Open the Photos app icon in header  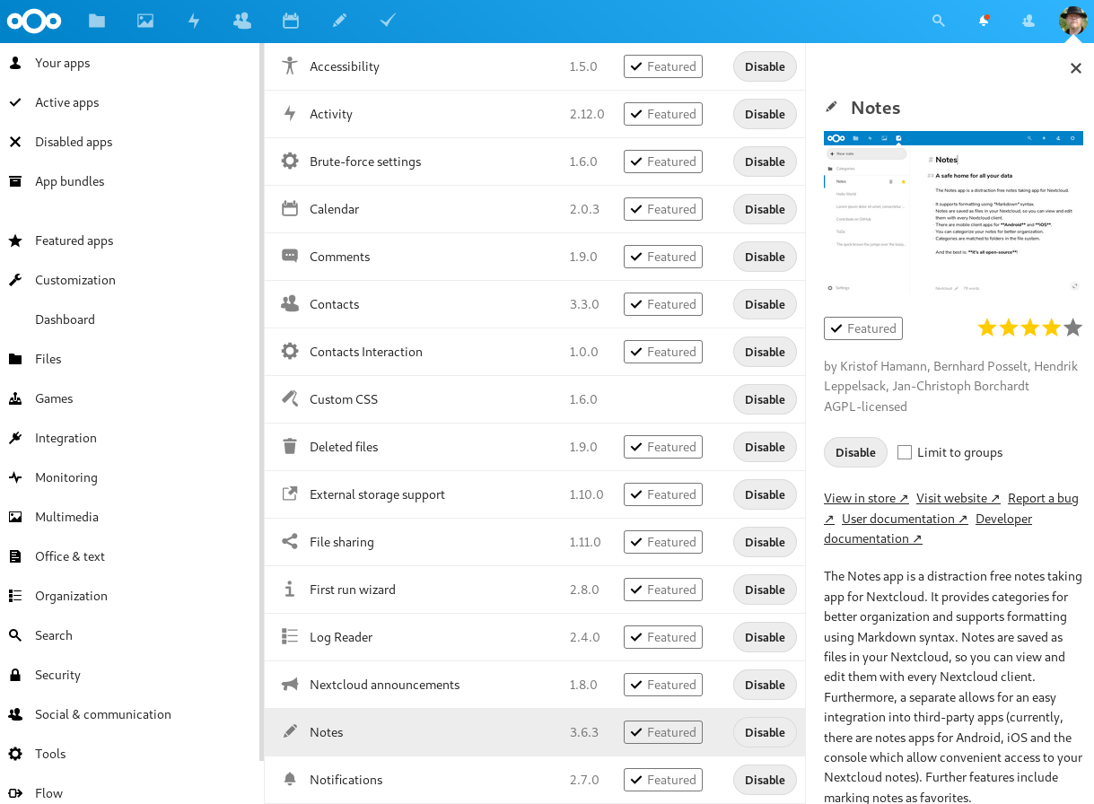point(145,21)
